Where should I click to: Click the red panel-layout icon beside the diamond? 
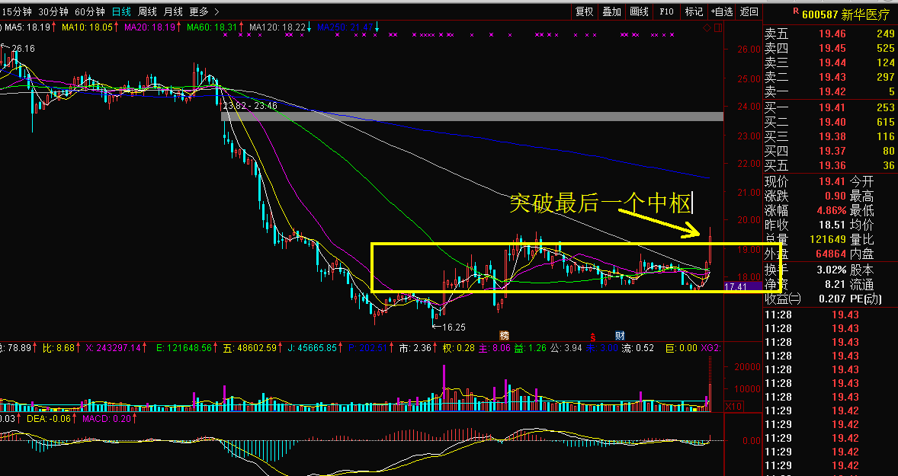pos(717,28)
